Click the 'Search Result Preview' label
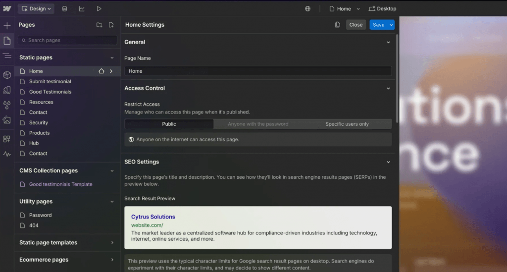507x272 pixels. [150, 199]
